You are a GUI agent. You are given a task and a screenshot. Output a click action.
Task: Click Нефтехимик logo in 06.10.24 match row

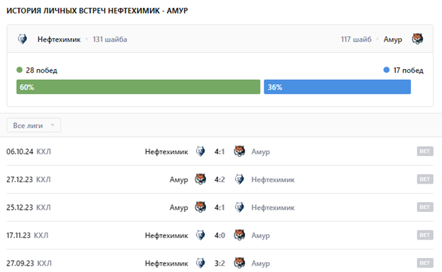[x=200, y=151]
